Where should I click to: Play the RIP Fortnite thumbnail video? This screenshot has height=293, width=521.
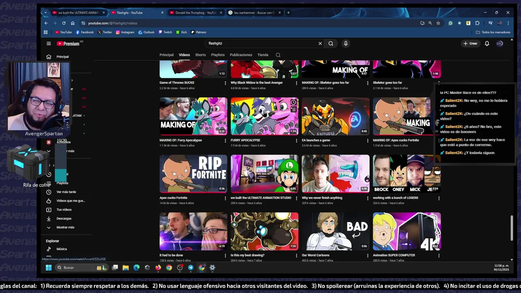(193, 174)
